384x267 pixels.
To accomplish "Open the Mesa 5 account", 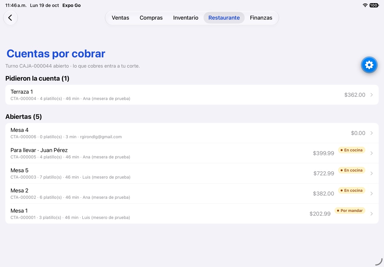I will click(192, 173).
